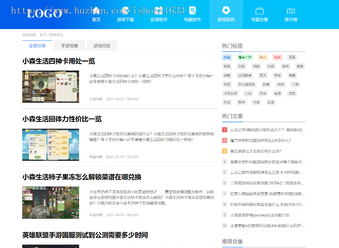
Task: Open hot article 犯罪大师追踪怪盗答案
Action: pos(267,194)
